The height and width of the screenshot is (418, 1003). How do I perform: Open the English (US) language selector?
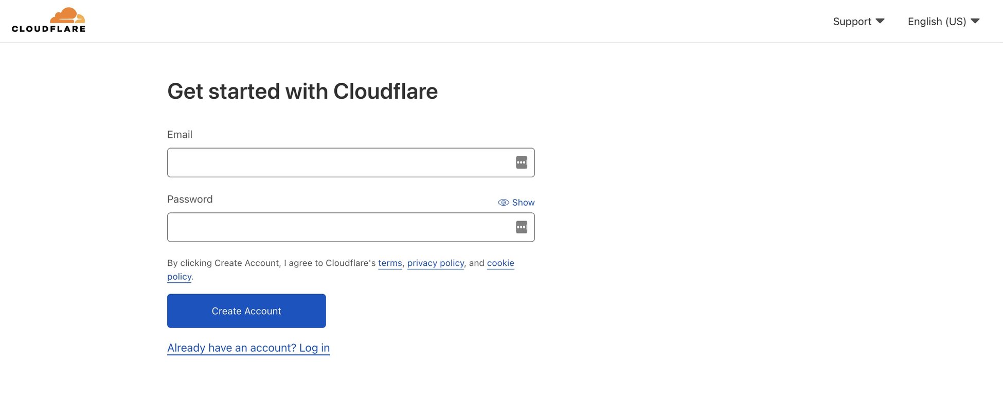(x=936, y=22)
